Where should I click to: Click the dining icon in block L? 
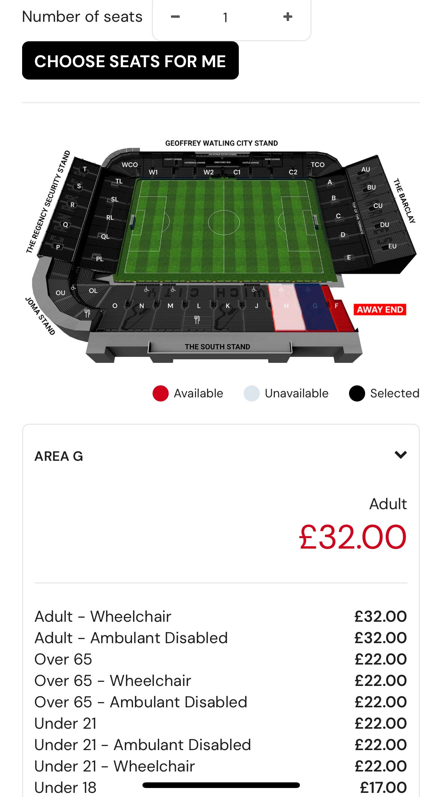pos(197,320)
